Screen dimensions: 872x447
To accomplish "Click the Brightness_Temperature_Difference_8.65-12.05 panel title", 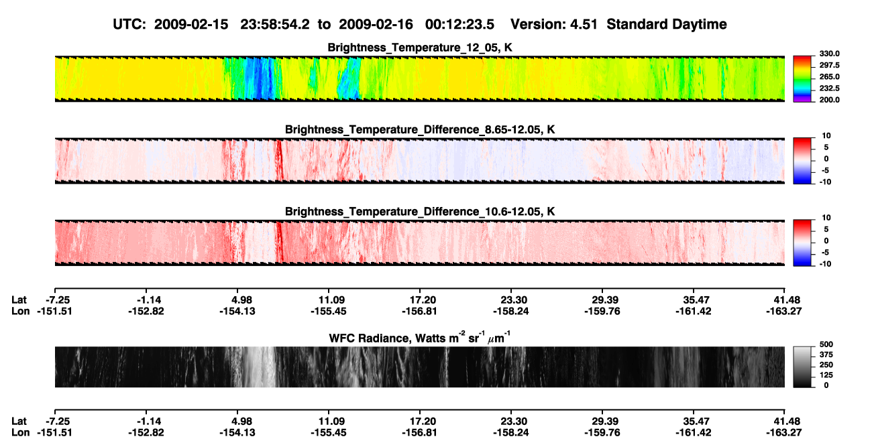I will (420, 129).
